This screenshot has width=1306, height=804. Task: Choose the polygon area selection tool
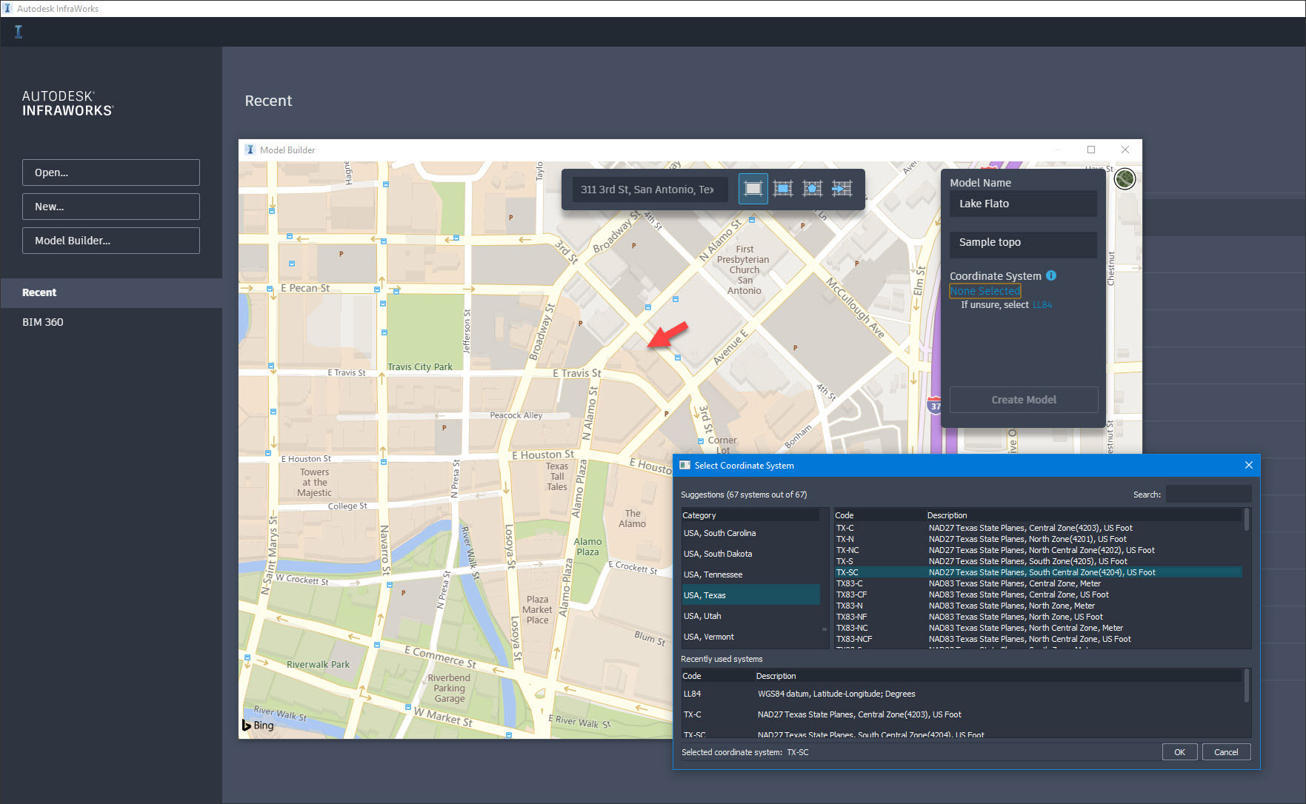[812, 189]
